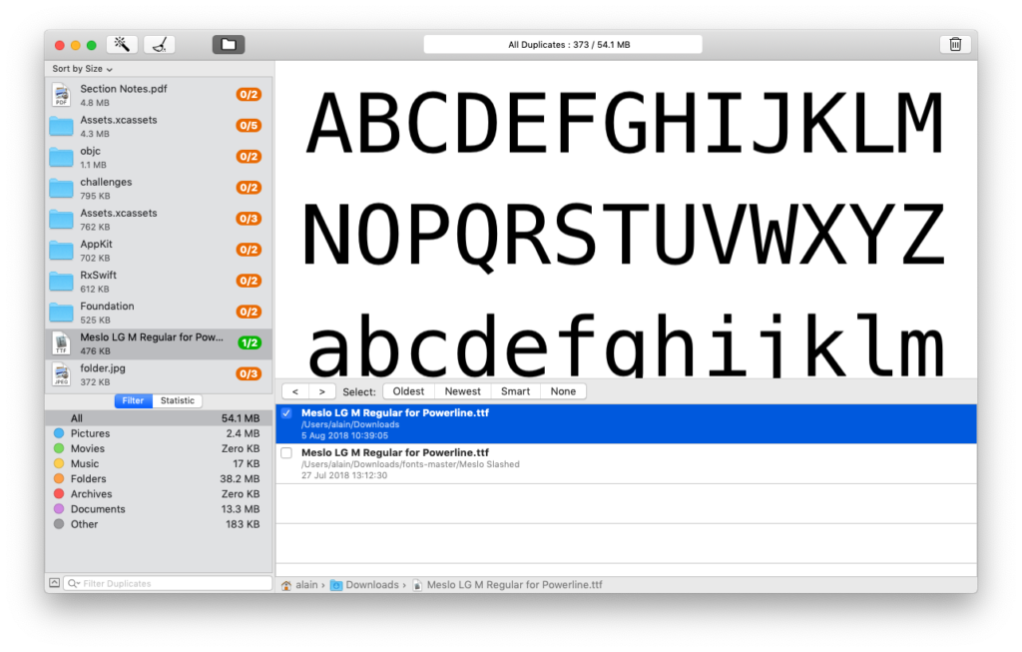Screen dimensions: 1022x652
Task: Click the trash can icon
Action: pos(955,44)
